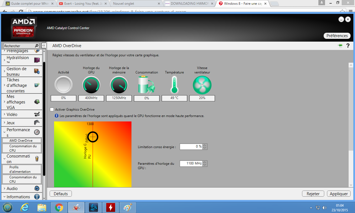Decrease Limitation conso énergie with down arrow
Image resolution: width=355 pixels, height=213 pixels.
[x=205, y=148]
